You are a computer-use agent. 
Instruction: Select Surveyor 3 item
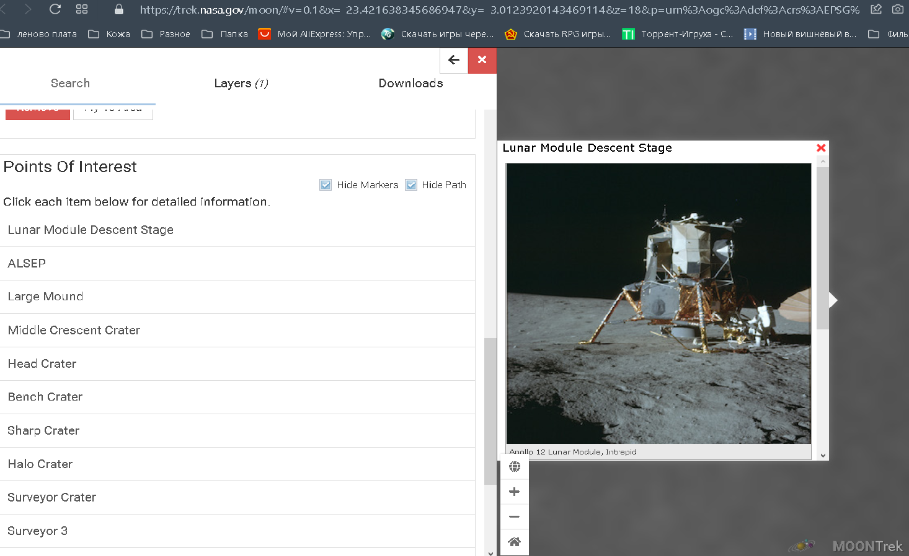point(237,531)
